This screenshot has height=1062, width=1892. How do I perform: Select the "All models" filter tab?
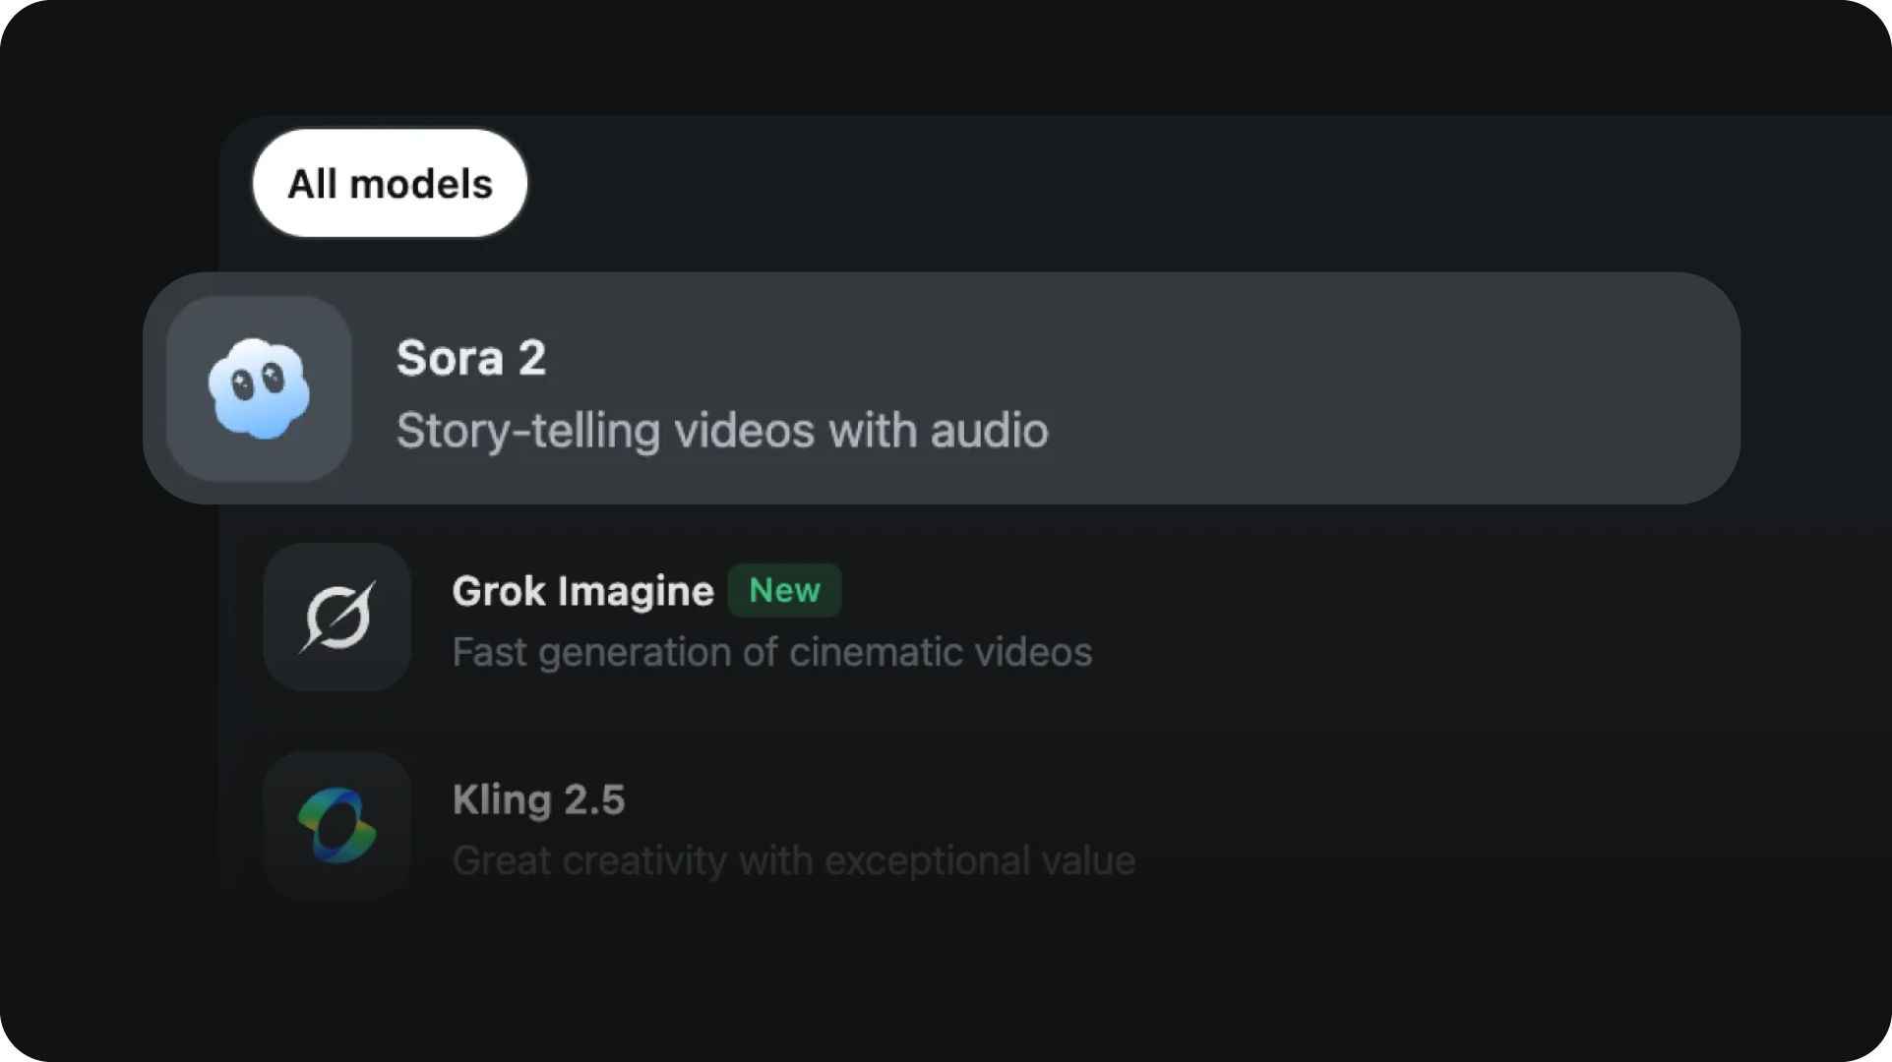[390, 184]
